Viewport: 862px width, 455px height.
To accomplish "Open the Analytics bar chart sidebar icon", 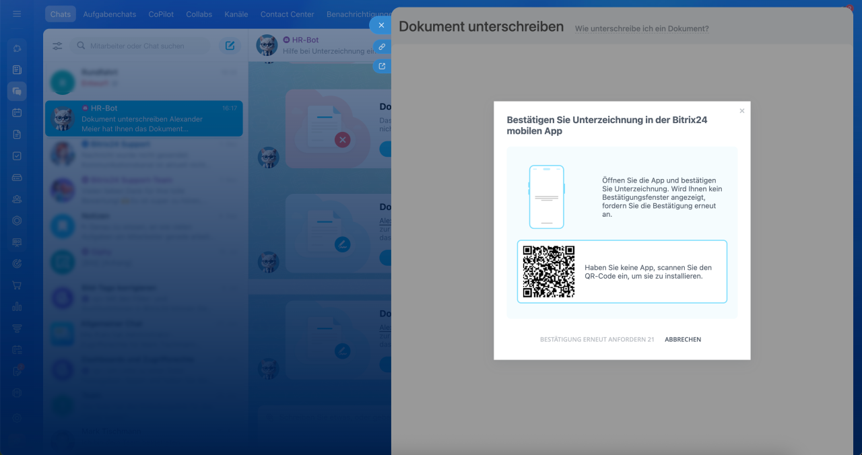I will click(17, 306).
